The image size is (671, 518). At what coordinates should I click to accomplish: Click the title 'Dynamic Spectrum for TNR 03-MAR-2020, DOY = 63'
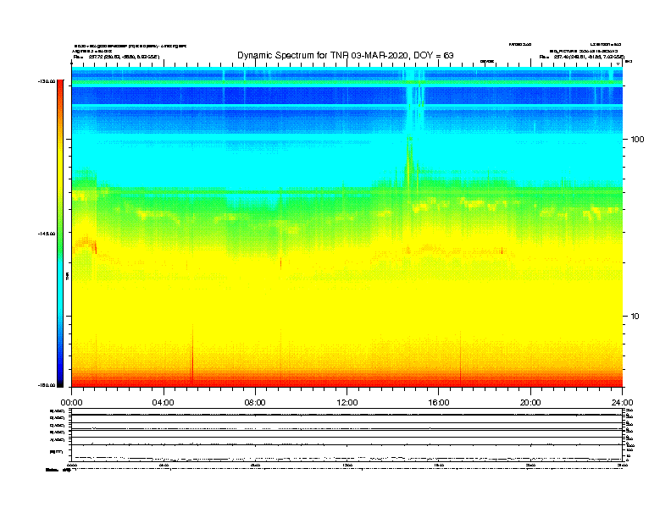point(346,55)
